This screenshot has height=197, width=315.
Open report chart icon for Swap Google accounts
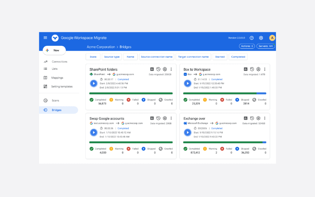click(152, 118)
